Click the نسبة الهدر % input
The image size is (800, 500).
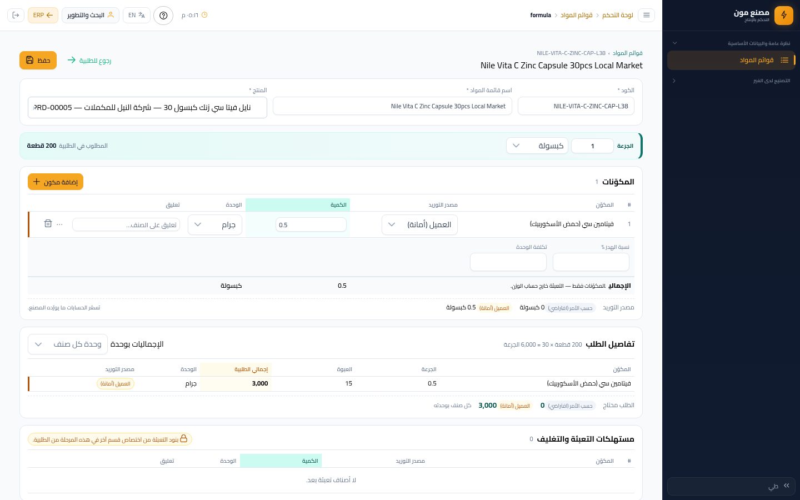tap(591, 262)
